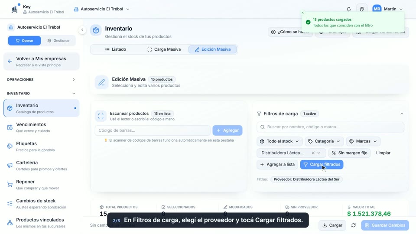416x234 pixels.
Task: Click the Etiquetas tag icon
Action: [10, 146]
